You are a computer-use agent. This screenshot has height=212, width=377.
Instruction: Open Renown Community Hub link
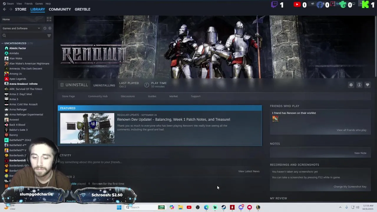(98, 96)
